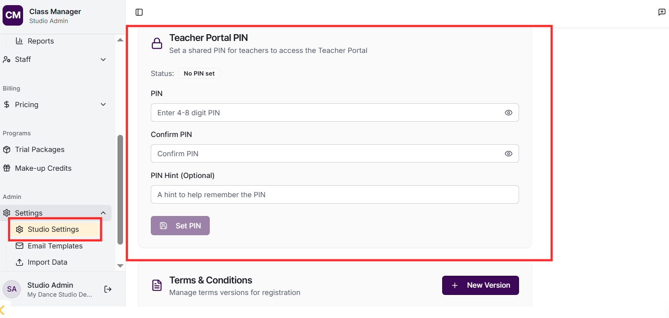Click the New Version button
This screenshot has height=318, width=669.
pos(480,285)
